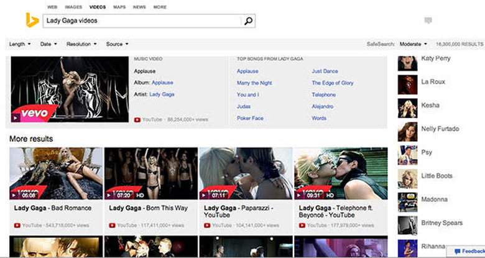Click the Bing logo icon
Viewport: 485px width, 258px height.
pos(32,21)
